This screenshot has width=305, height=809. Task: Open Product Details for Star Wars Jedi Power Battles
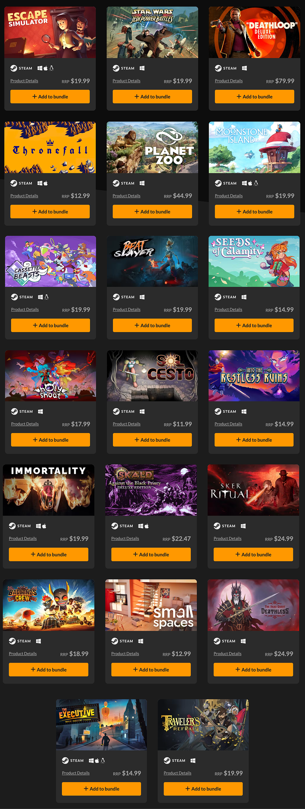[x=126, y=81]
